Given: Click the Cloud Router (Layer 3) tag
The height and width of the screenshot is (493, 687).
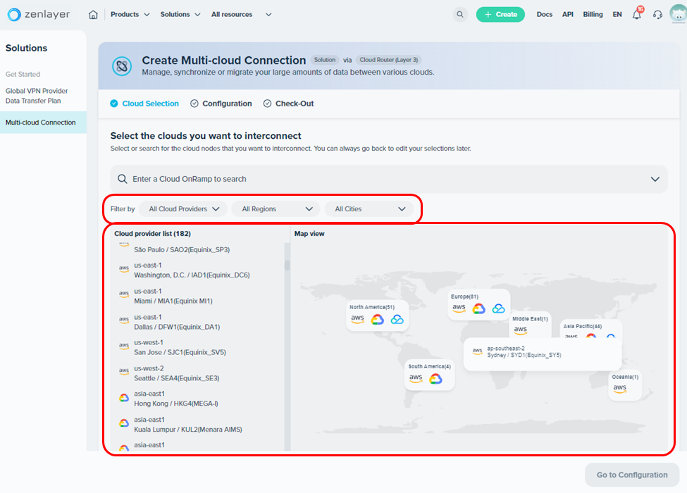Looking at the screenshot, I should pos(389,60).
